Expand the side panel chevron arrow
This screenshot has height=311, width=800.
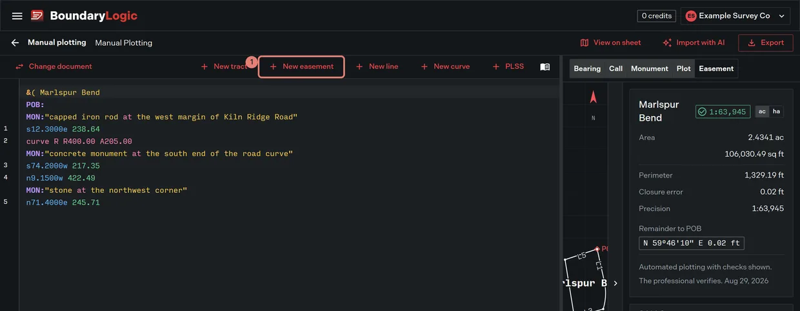615,283
